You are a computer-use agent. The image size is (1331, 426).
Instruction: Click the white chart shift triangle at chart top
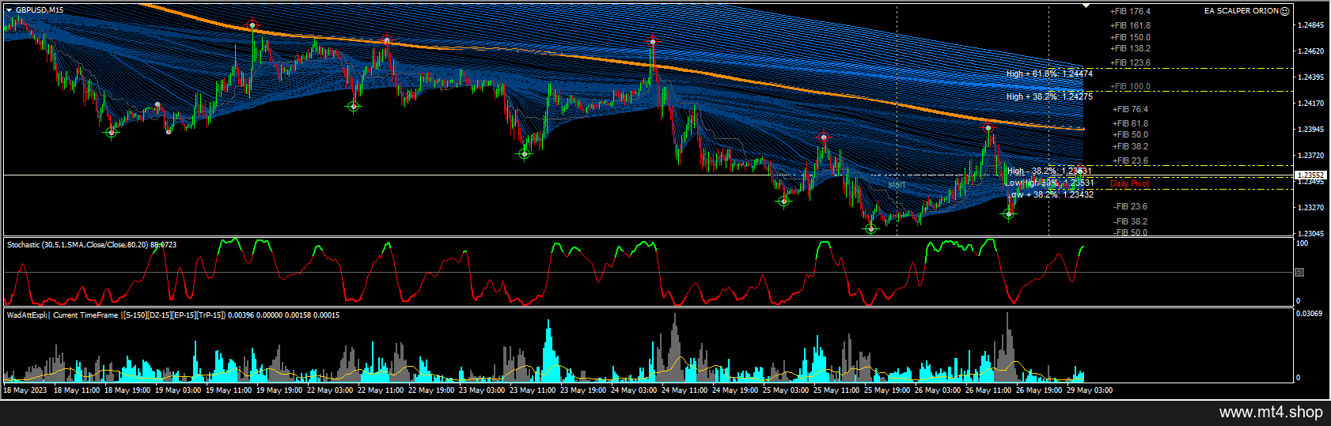[1086, 6]
